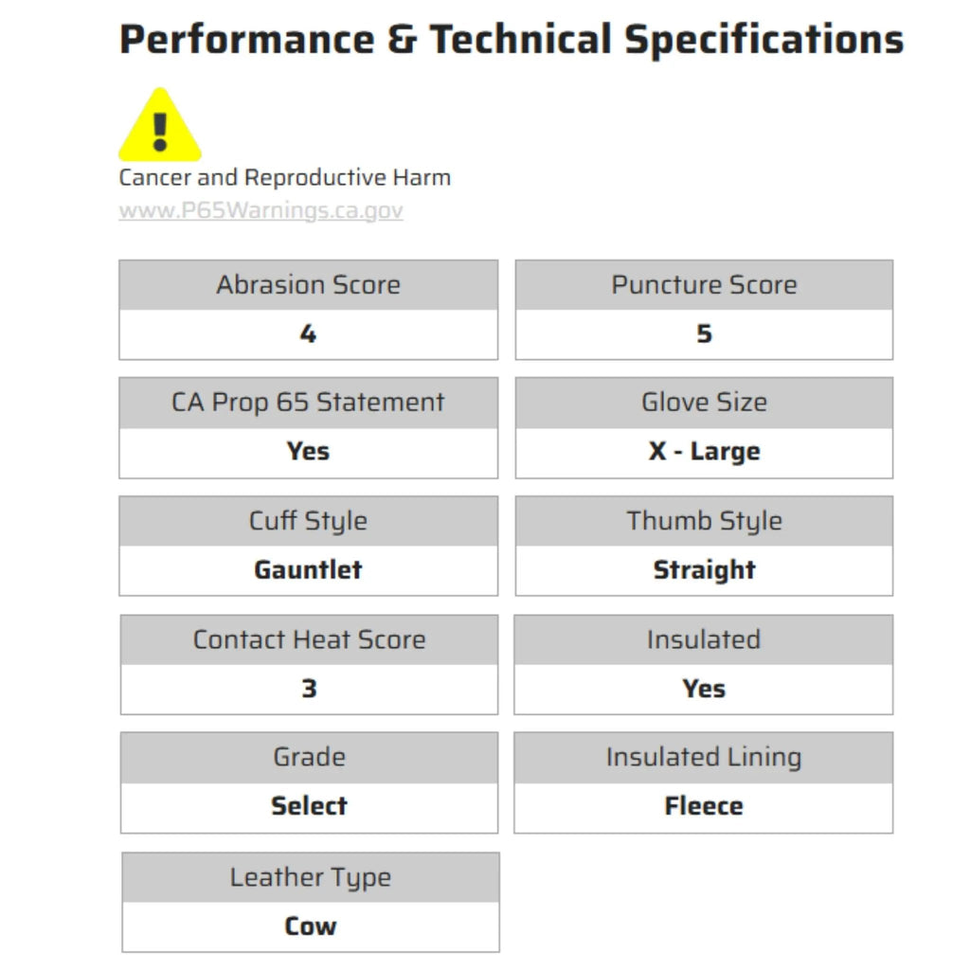Click the Abrasion Score header cell
The image size is (970, 970).
coord(308,284)
